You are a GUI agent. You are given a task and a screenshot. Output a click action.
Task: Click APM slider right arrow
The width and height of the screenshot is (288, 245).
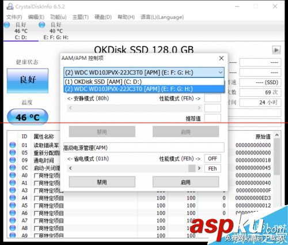pyautogui.click(x=199, y=168)
